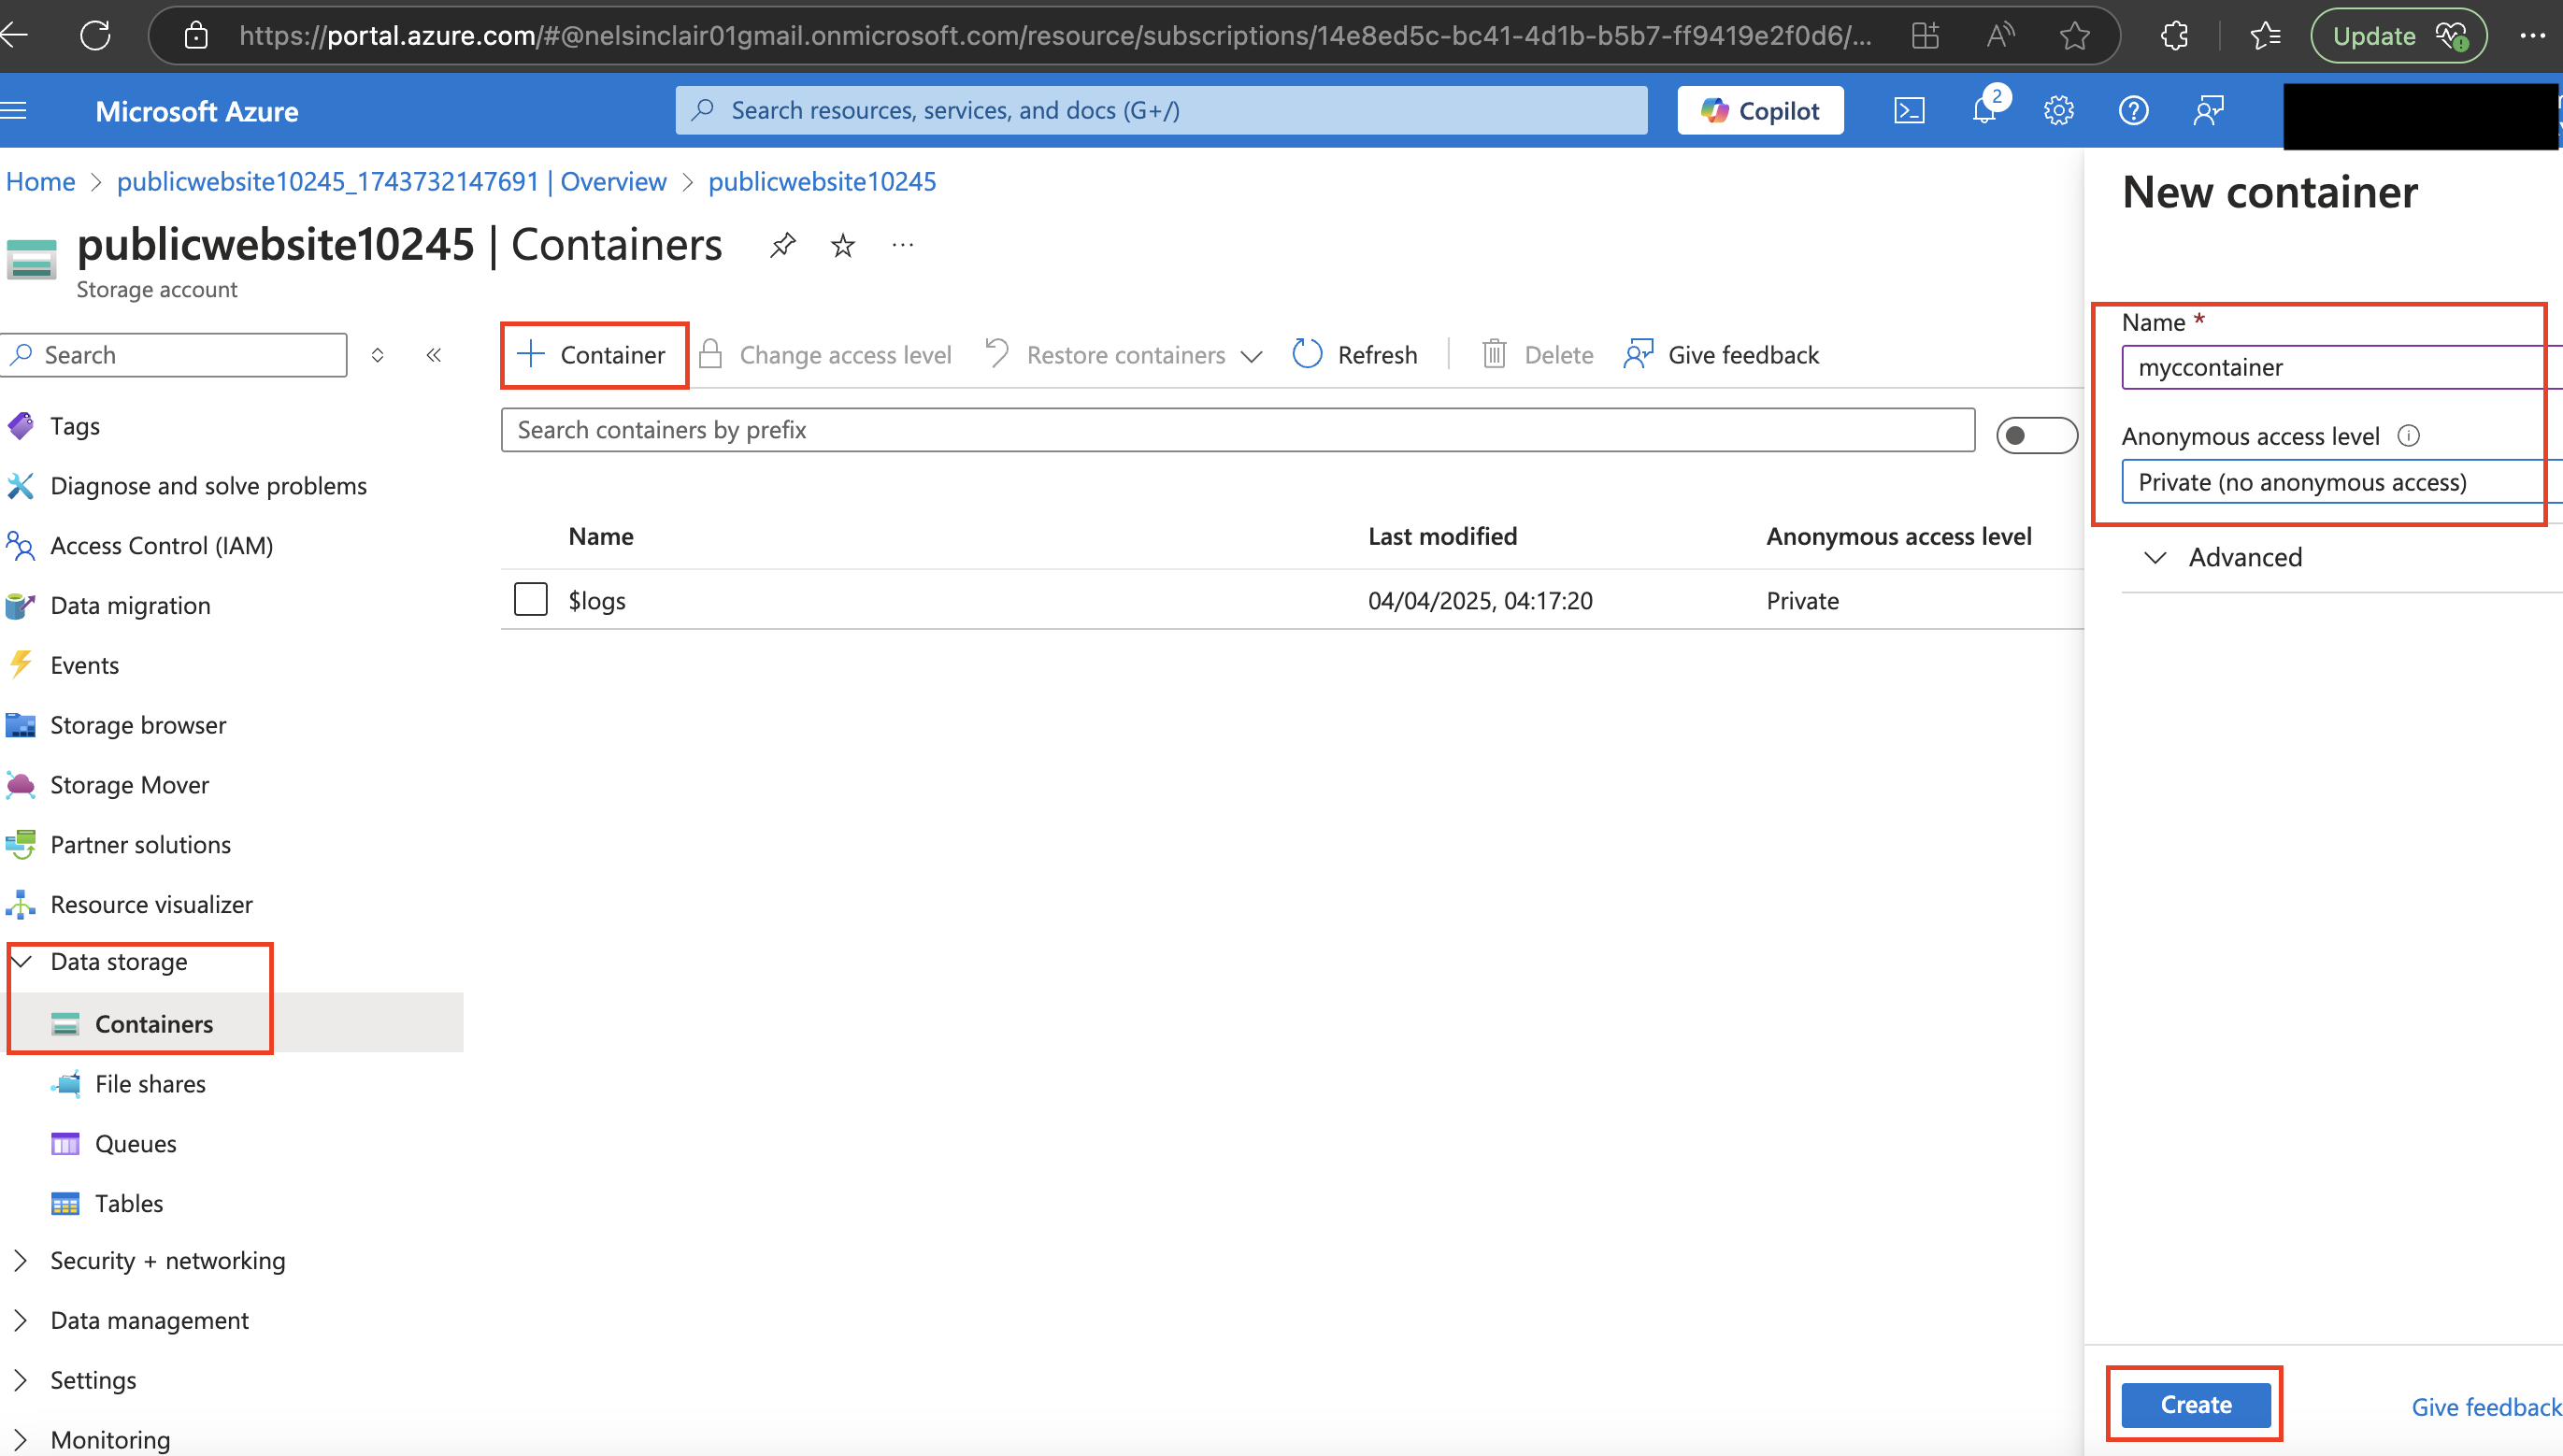
Task: Open browser favorites list icon
Action: 2265,36
